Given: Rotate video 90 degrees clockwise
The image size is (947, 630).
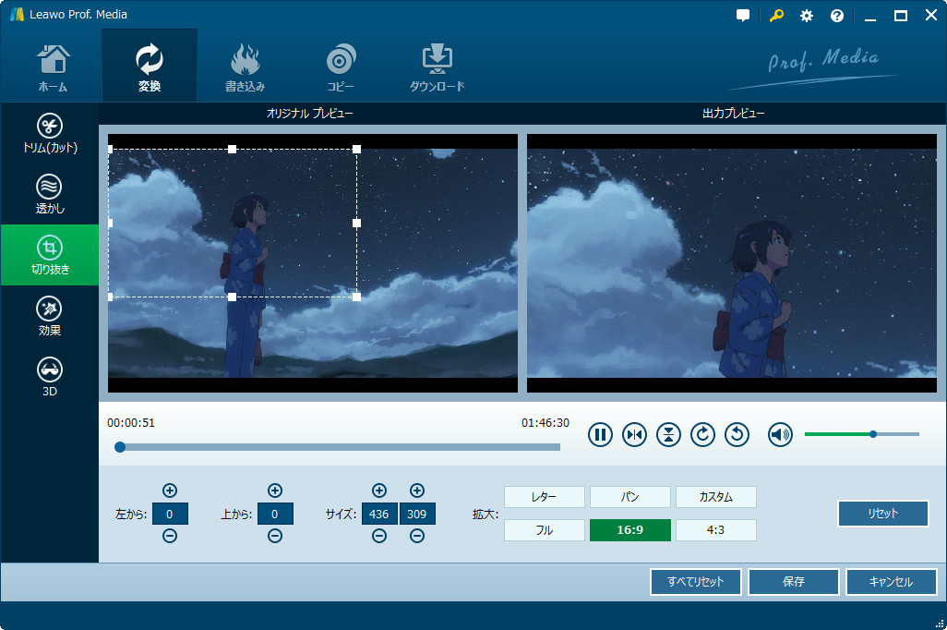Looking at the screenshot, I should (702, 434).
